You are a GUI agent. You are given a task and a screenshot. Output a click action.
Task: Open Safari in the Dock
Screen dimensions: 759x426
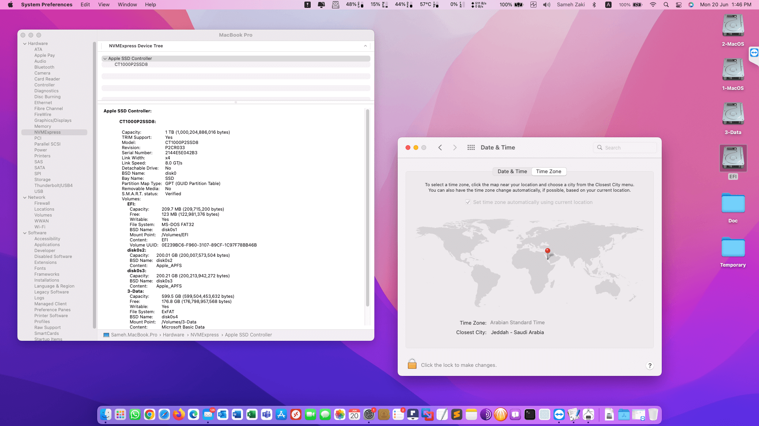tap(164, 415)
